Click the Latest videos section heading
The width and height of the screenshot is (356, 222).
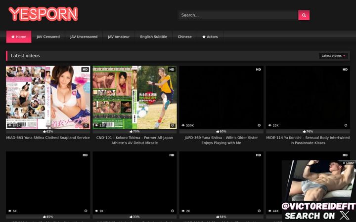pyautogui.click(x=25, y=56)
